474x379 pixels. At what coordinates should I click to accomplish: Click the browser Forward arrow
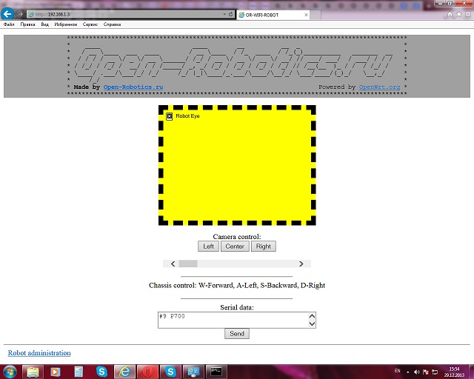20,14
